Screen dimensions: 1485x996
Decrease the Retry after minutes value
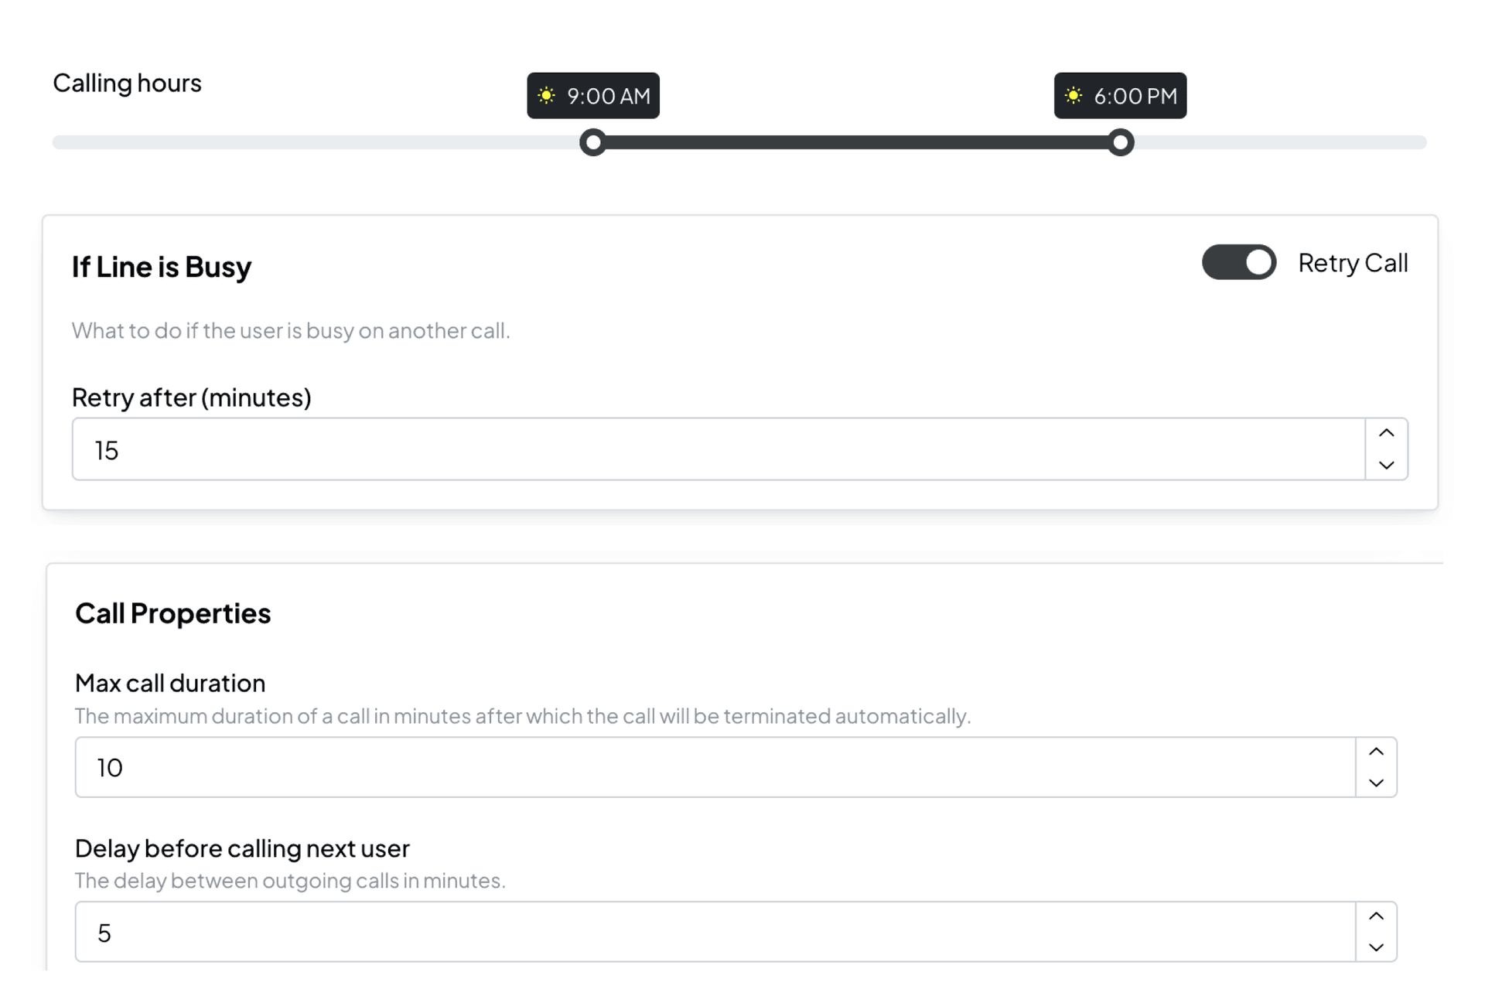pyautogui.click(x=1386, y=466)
